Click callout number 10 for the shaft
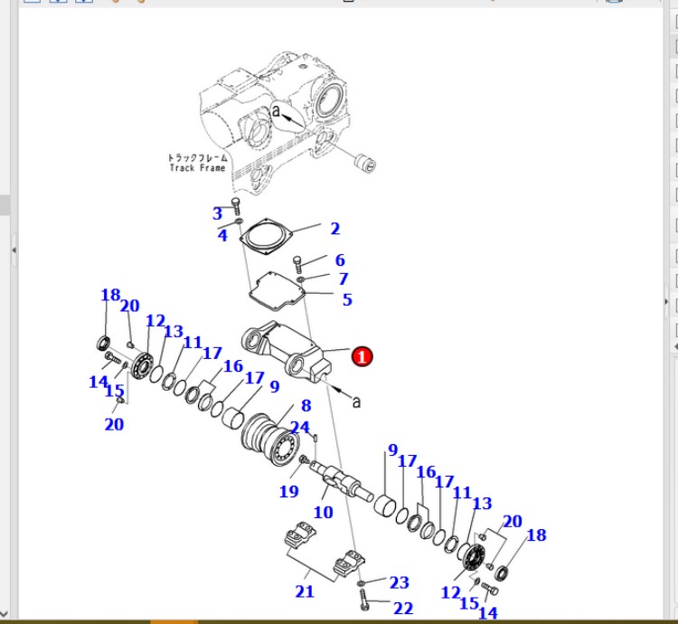The image size is (678, 624). click(x=324, y=513)
